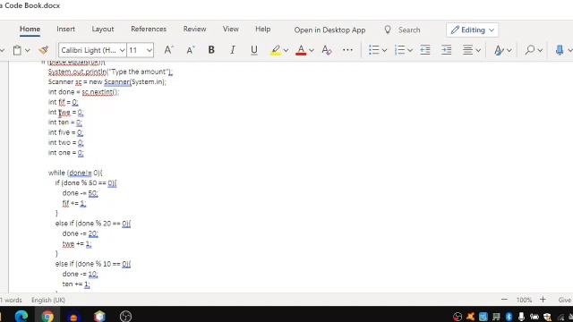Decrease the paragraph indent
The width and height of the screenshot is (573, 322).
pyautogui.click(x=425, y=50)
